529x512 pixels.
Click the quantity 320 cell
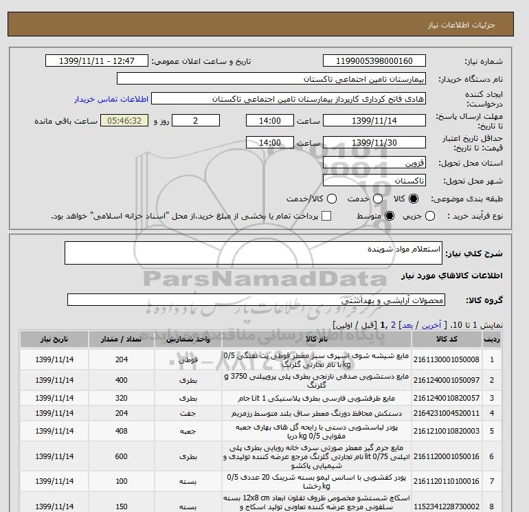click(122, 398)
